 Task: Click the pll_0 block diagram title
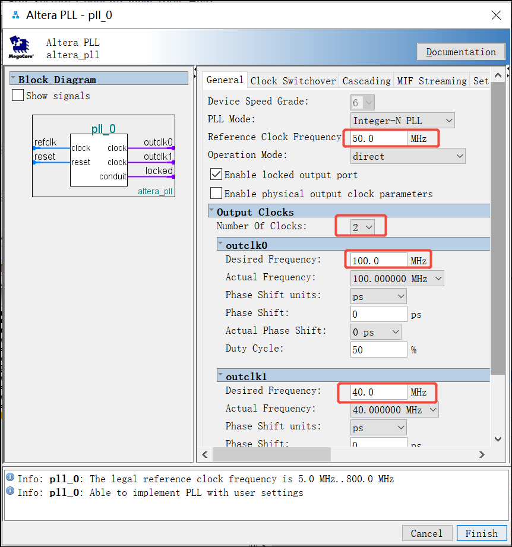(x=103, y=129)
